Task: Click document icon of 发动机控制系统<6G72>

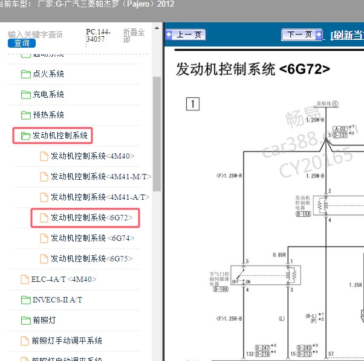Action: [44, 218]
